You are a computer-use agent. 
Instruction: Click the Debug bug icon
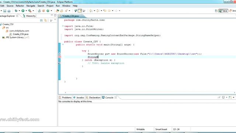click(x=16, y=11)
